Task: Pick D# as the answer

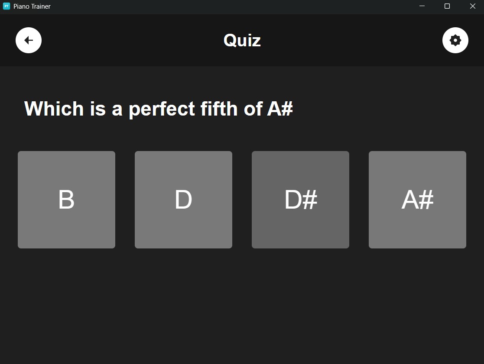Action: pos(300,200)
